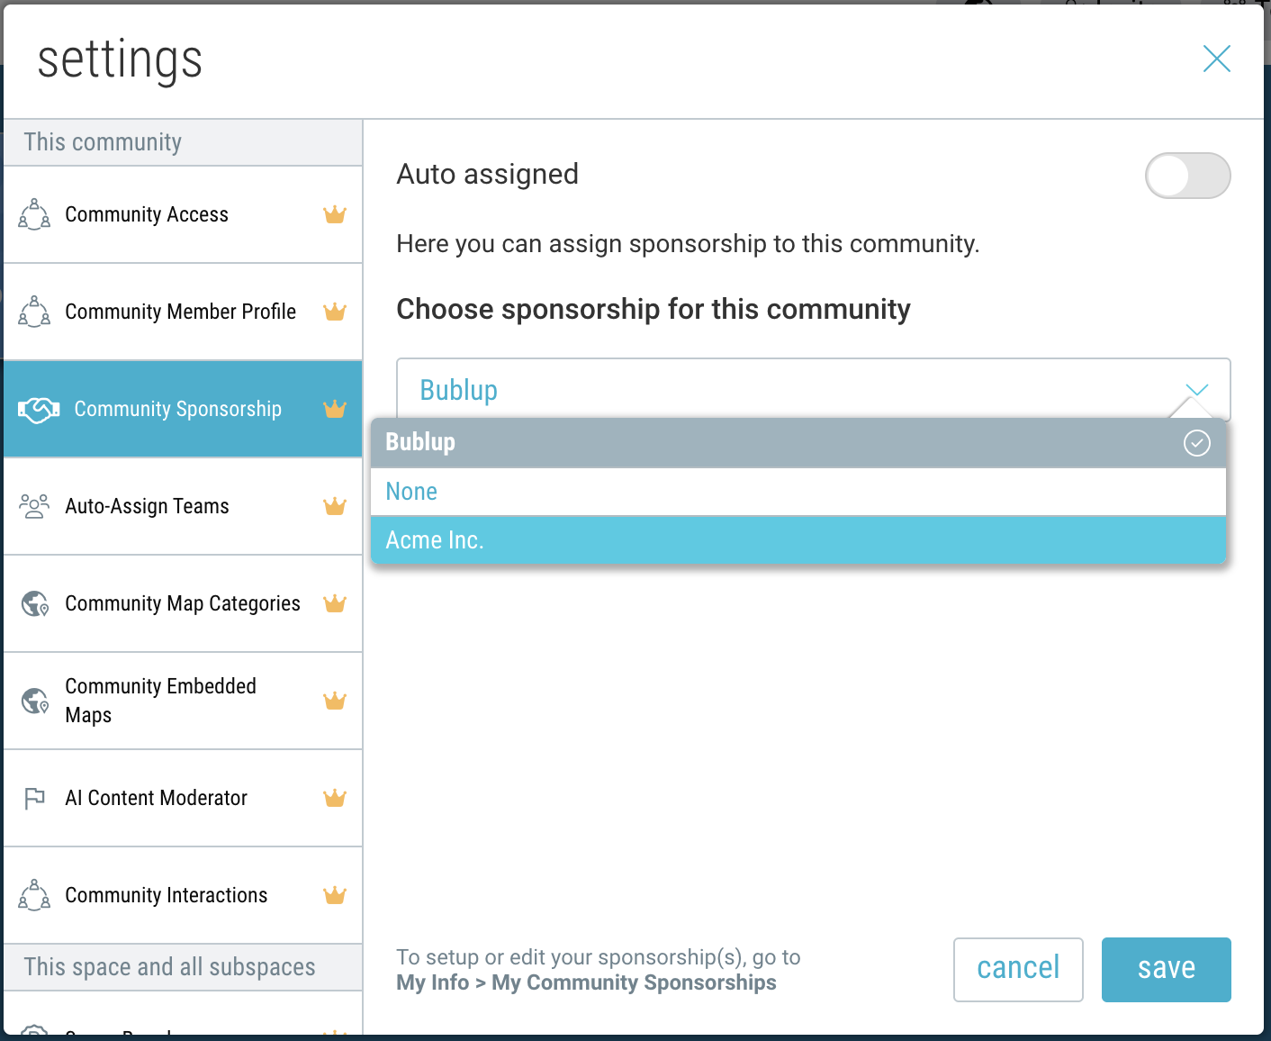Go to AI Content Moderator settings
Viewport: 1271px width, 1041px height.
tap(157, 798)
